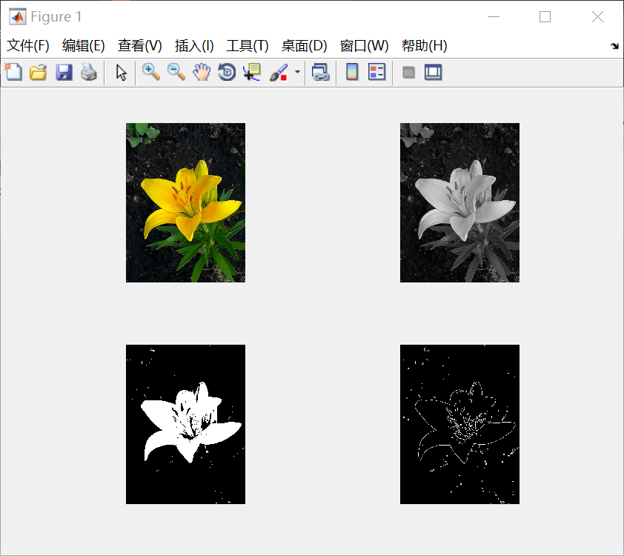Print the figure using the printer icon
Image resolution: width=624 pixels, height=556 pixels.
pos(89,72)
